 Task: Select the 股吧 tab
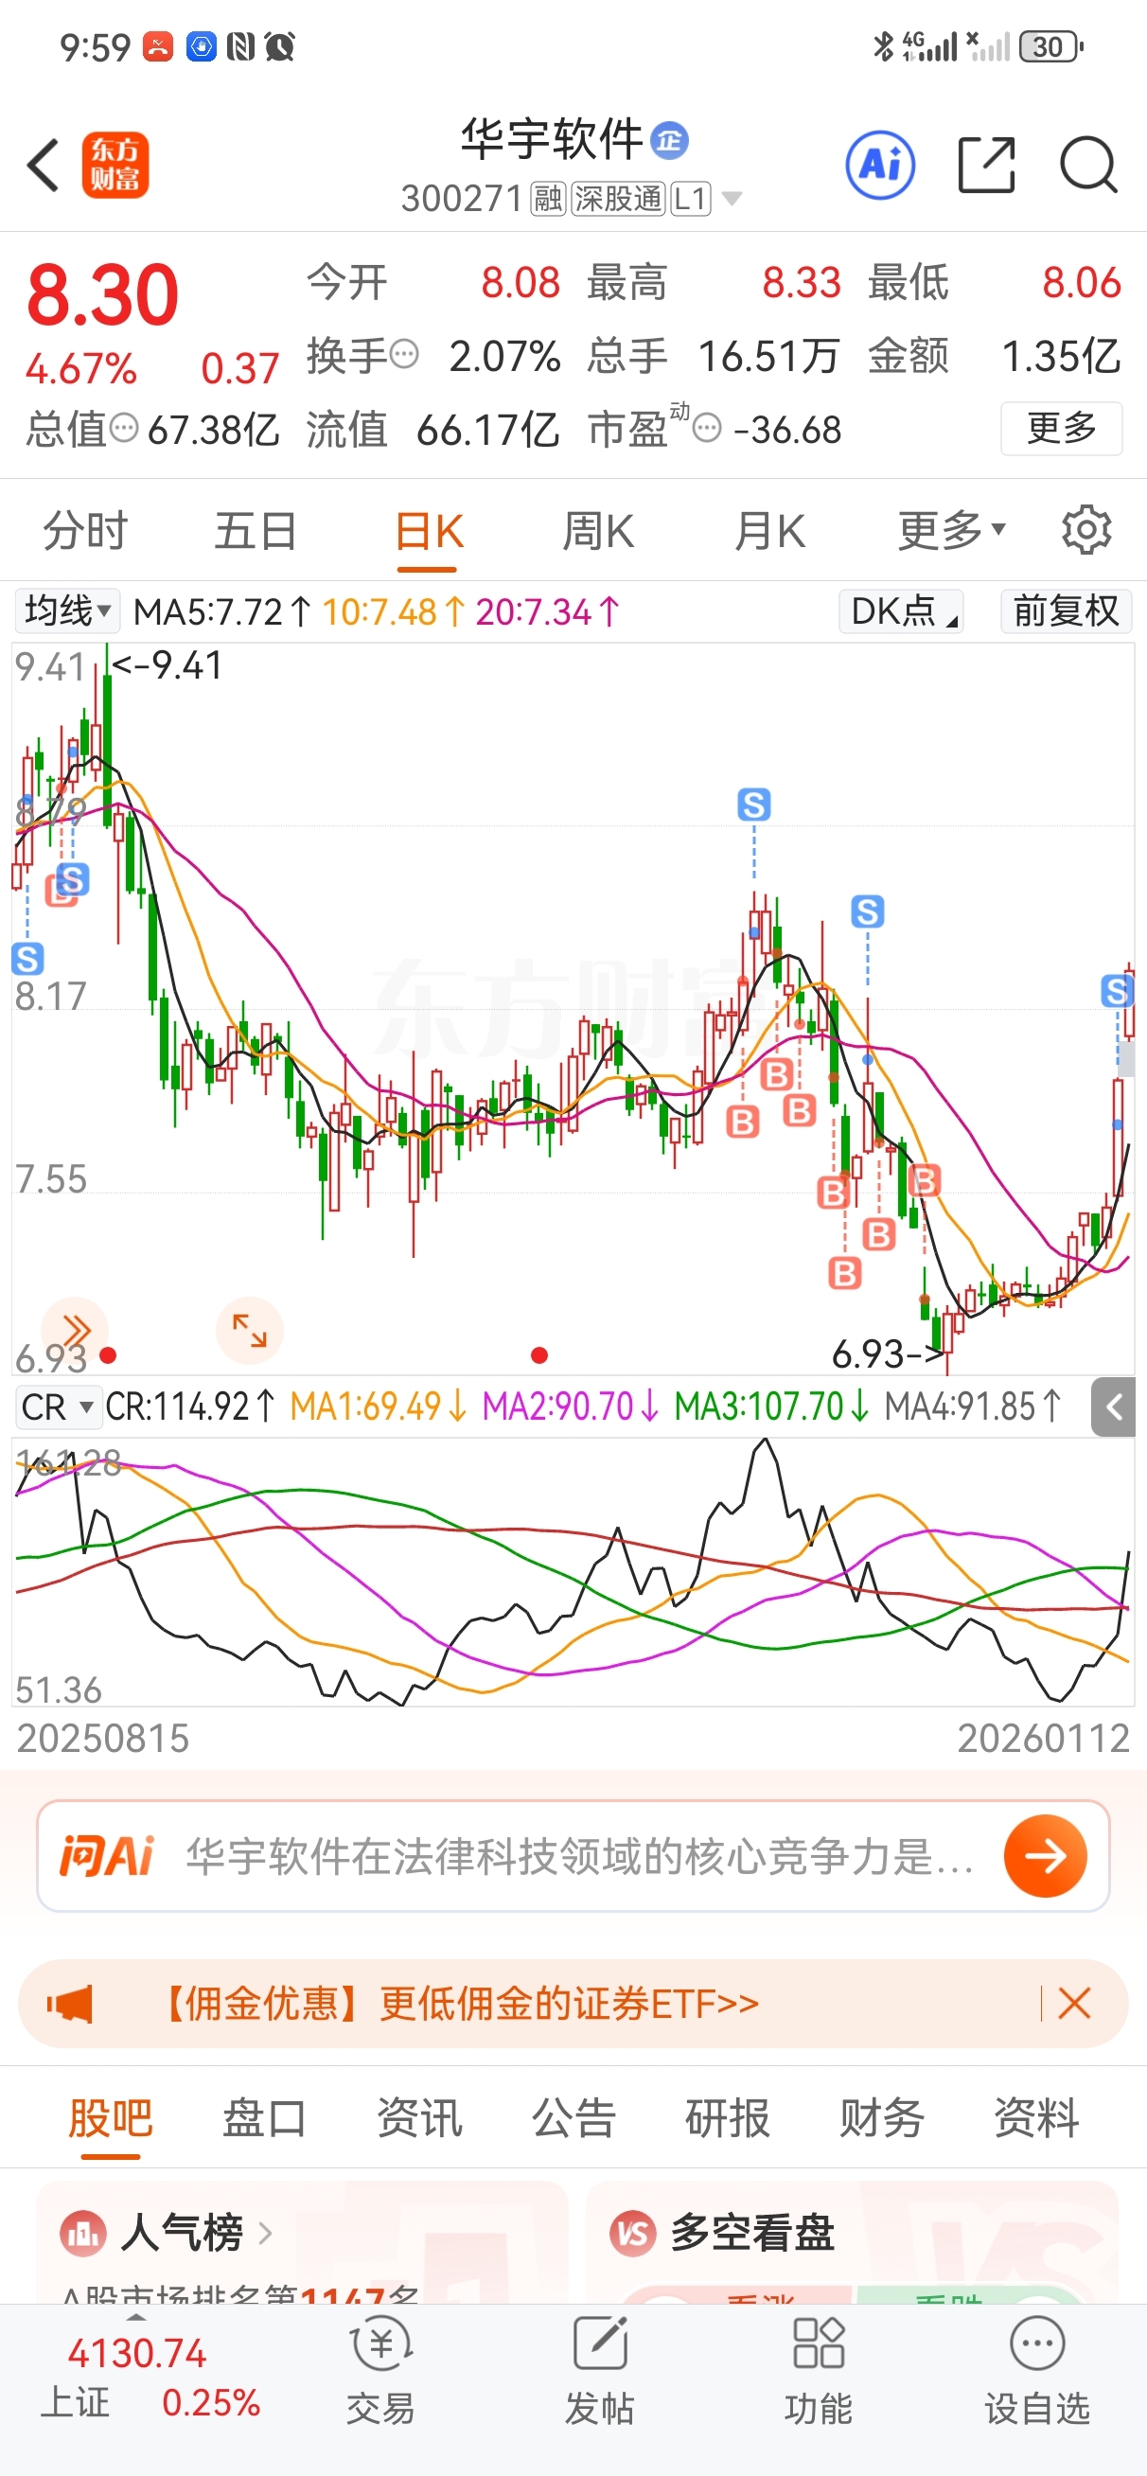coord(111,2117)
